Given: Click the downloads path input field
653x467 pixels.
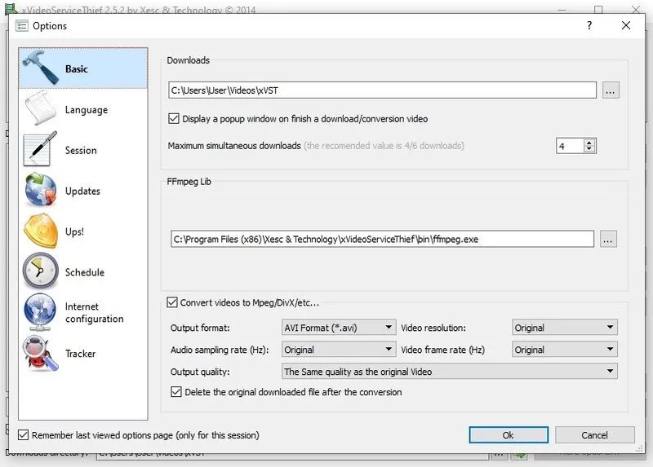Looking at the screenshot, I should click(382, 90).
